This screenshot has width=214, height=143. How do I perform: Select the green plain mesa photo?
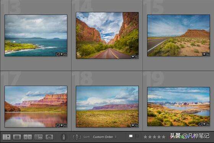(x=107, y=107)
